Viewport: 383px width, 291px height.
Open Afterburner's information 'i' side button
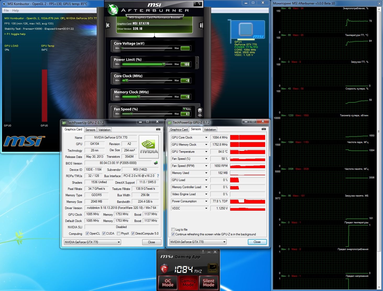point(201,25)
